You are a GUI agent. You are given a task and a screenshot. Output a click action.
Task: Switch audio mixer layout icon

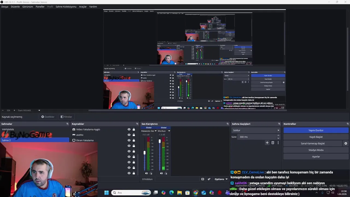coord(203,179)
